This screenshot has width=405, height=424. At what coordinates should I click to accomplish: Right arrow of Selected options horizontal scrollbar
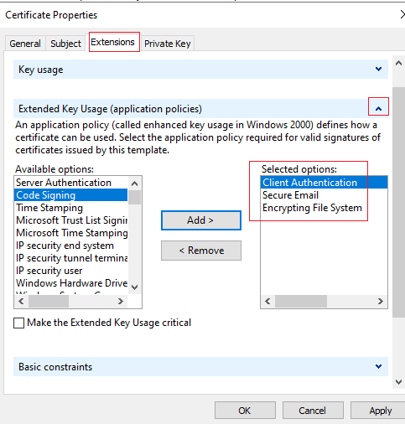(x=380, y=301)
